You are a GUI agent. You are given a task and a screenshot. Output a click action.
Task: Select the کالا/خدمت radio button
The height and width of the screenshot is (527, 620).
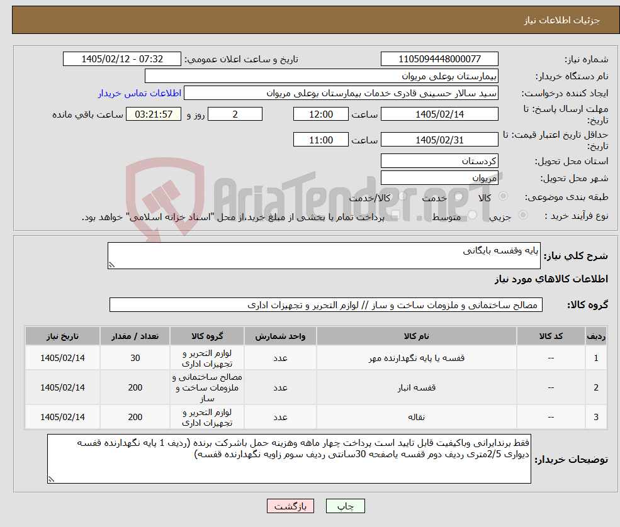point(402,196)
